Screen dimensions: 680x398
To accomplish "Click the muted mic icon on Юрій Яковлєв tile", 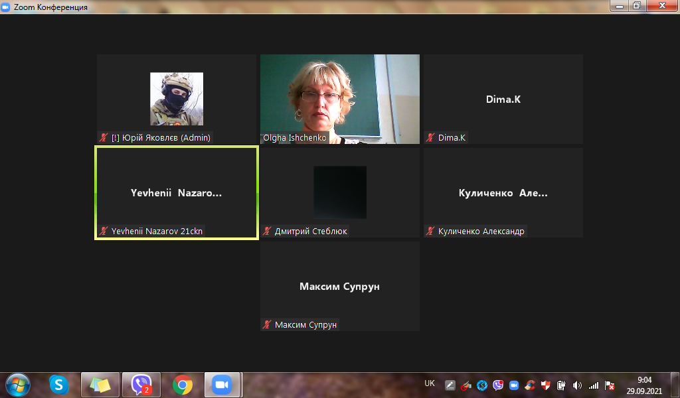I will point(104,138).
